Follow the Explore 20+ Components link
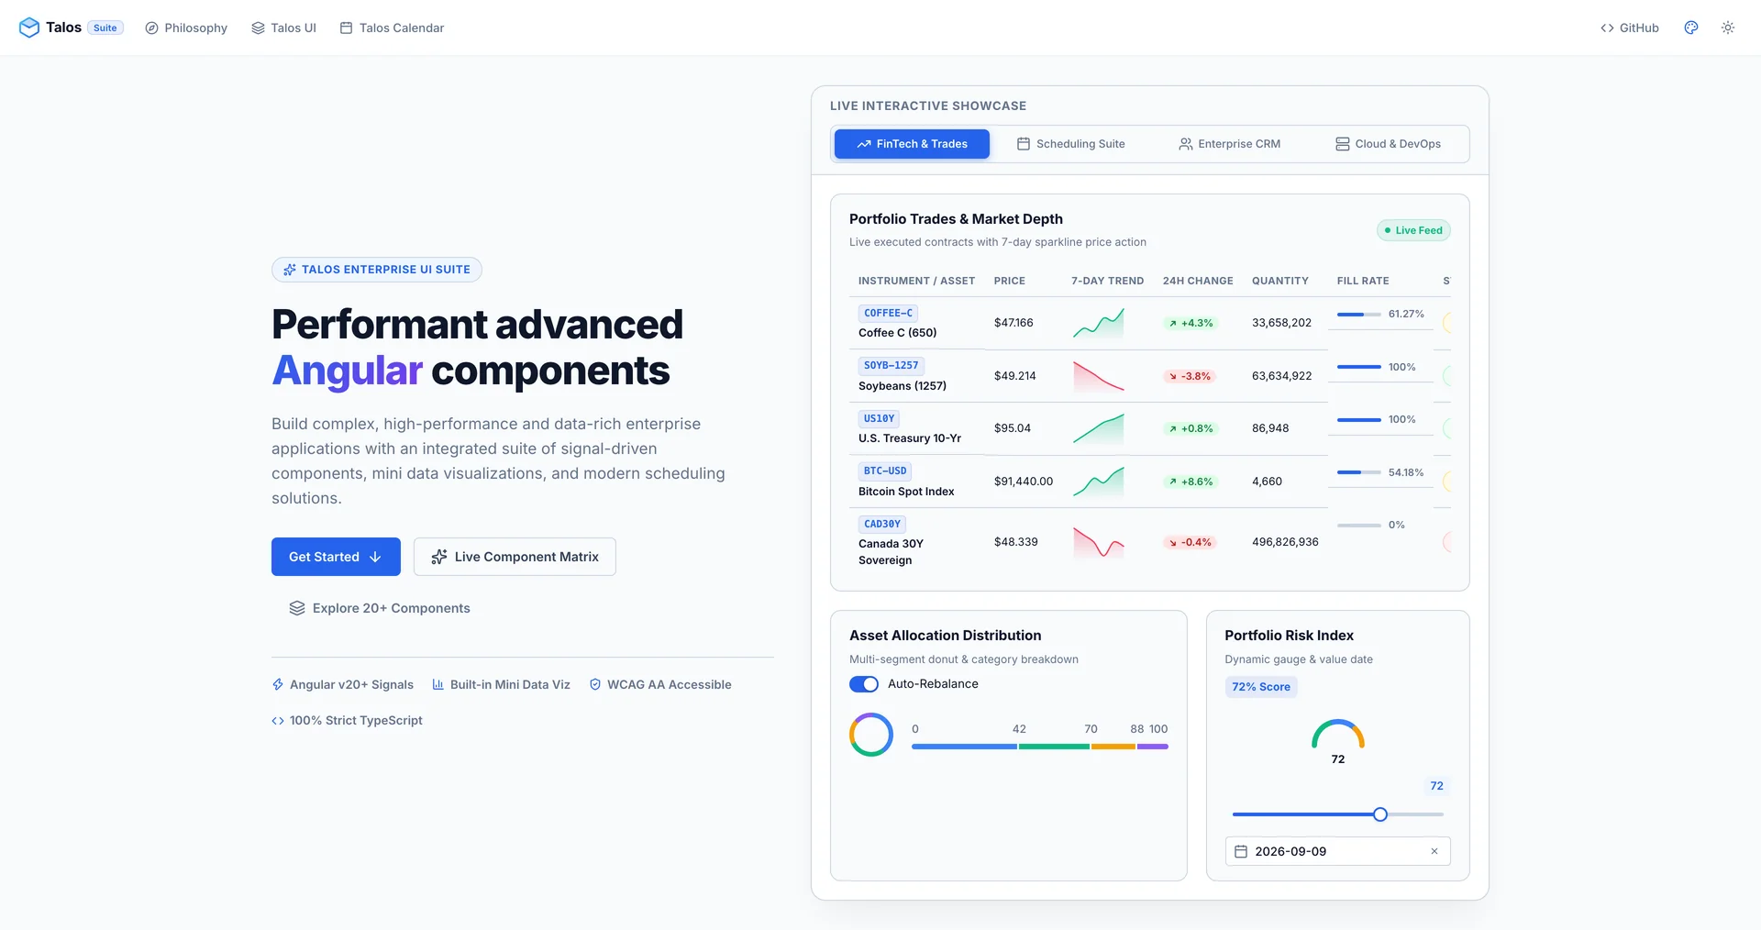Image resolution: width=1761 pixels, height=930 pixels. pyautogui.click(x=380, y=608)
